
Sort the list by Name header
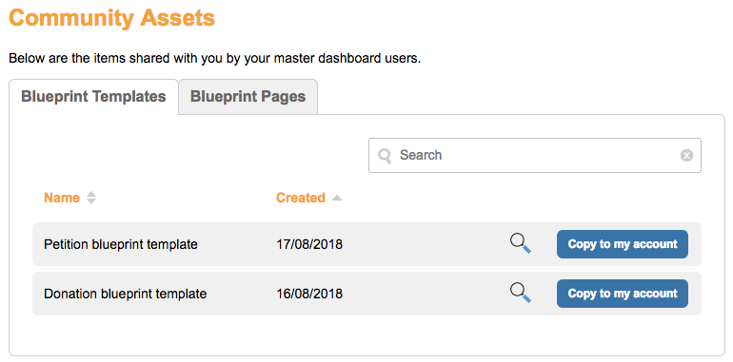(62, 198)
